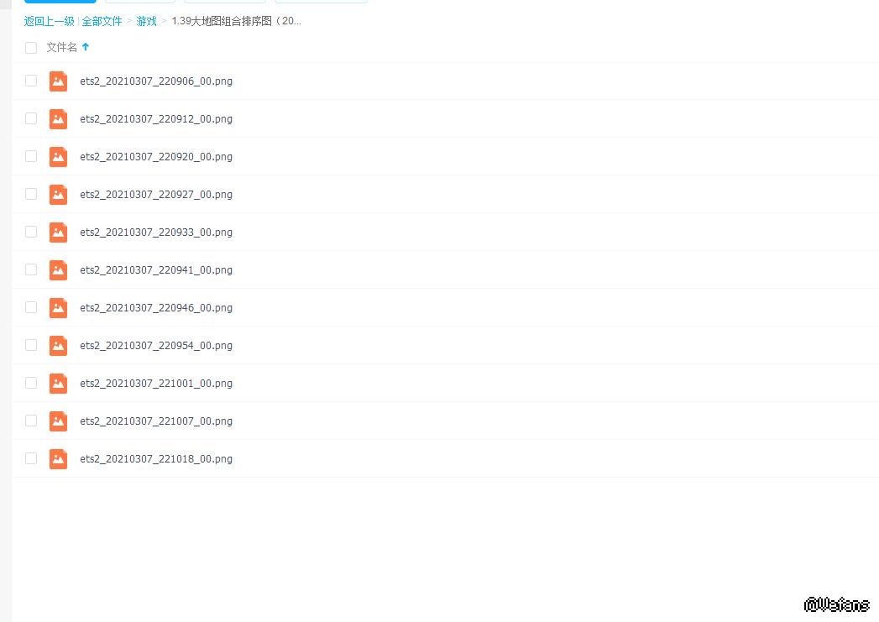Click image icon for ets2_20210307_220920_00.png
Image resolution: width=879 pixels, height=622 pixels.
coord(58,156)
